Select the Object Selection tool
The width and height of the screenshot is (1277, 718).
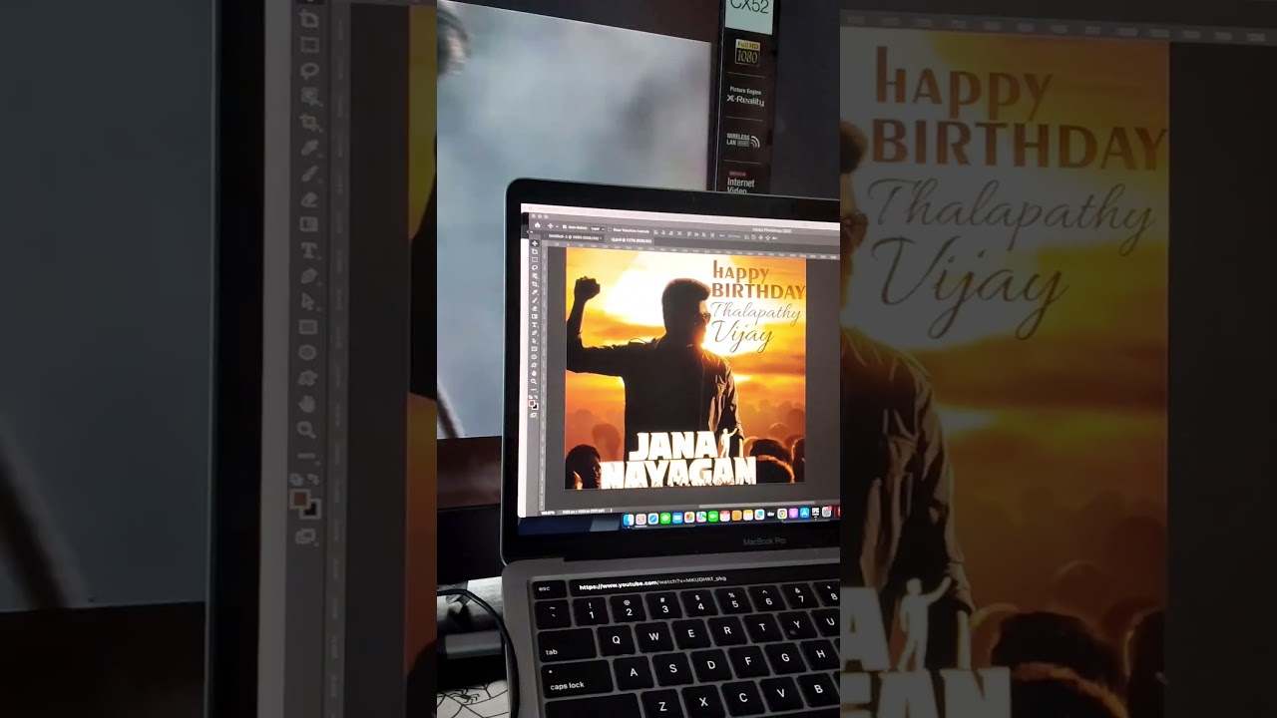(535, 276)
